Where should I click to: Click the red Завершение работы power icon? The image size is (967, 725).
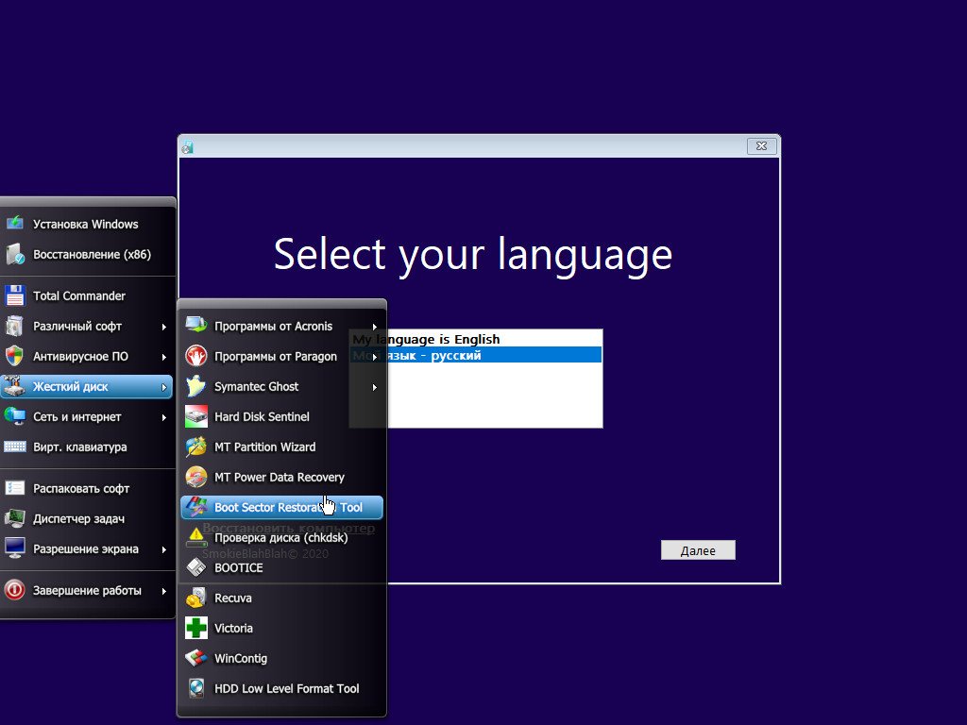pyautogui.click(x=15, y=590)
